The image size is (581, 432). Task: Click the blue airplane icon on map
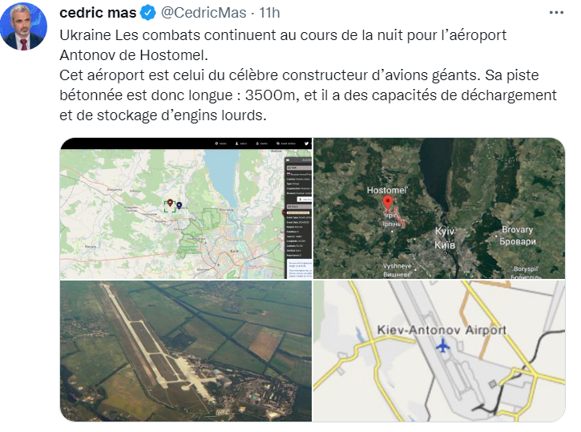pyautogui.click(x=442, y=345)
